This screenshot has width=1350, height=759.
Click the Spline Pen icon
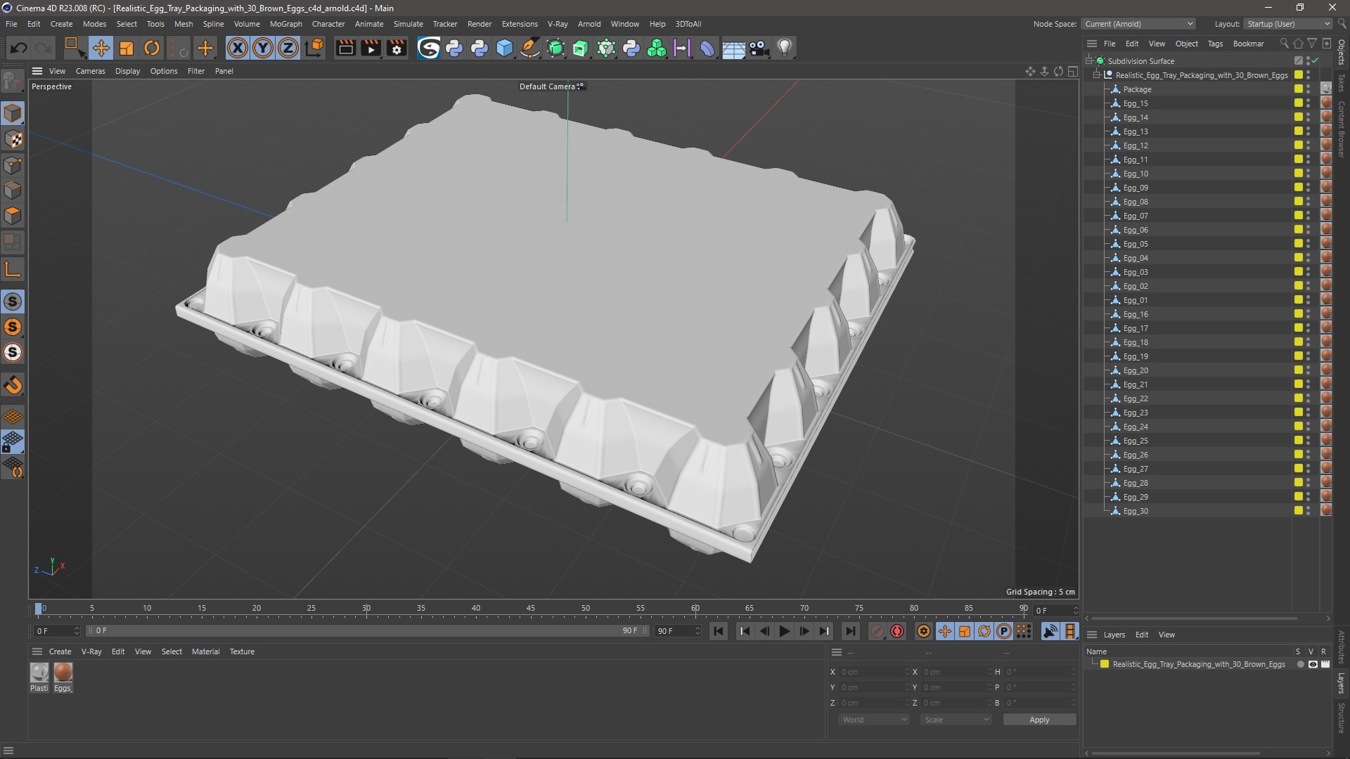[x=530, y=48]
